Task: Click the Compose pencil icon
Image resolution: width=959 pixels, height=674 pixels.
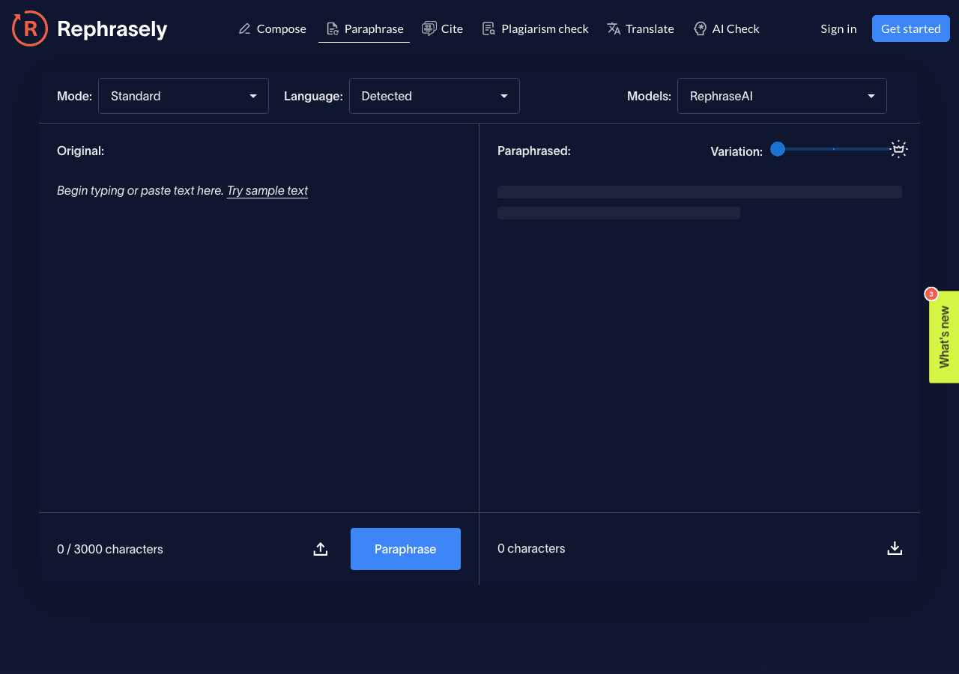Action: pyautogui.click(x=244, y=28)
